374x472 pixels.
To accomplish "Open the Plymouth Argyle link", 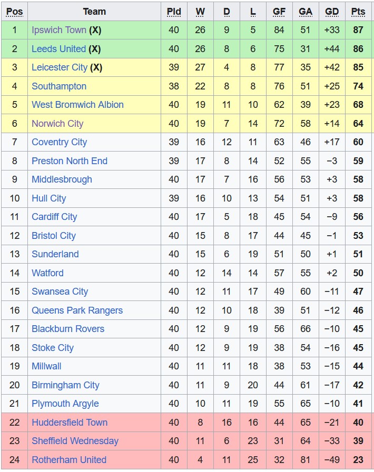I will coord(65,404).
